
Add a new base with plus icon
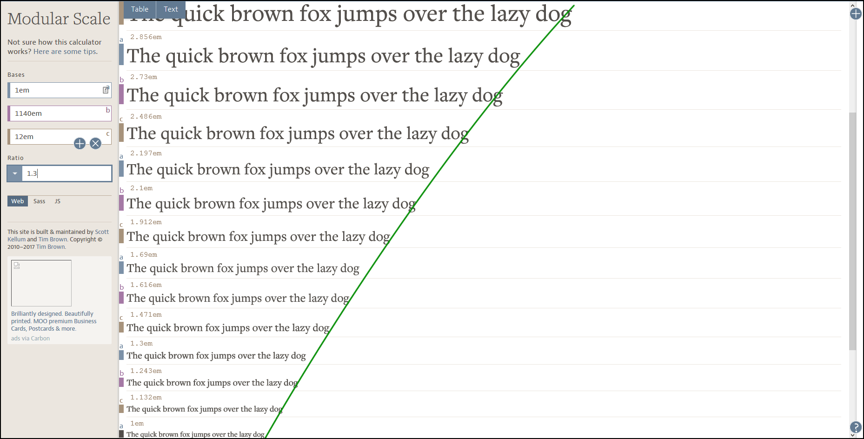tap(80, 143)
